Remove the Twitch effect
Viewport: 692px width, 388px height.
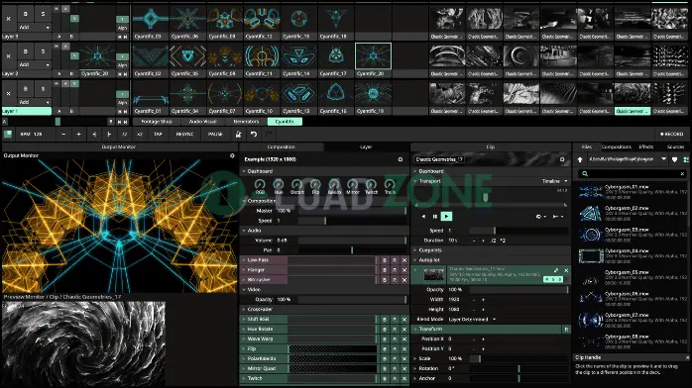click(x=404, y=378)
